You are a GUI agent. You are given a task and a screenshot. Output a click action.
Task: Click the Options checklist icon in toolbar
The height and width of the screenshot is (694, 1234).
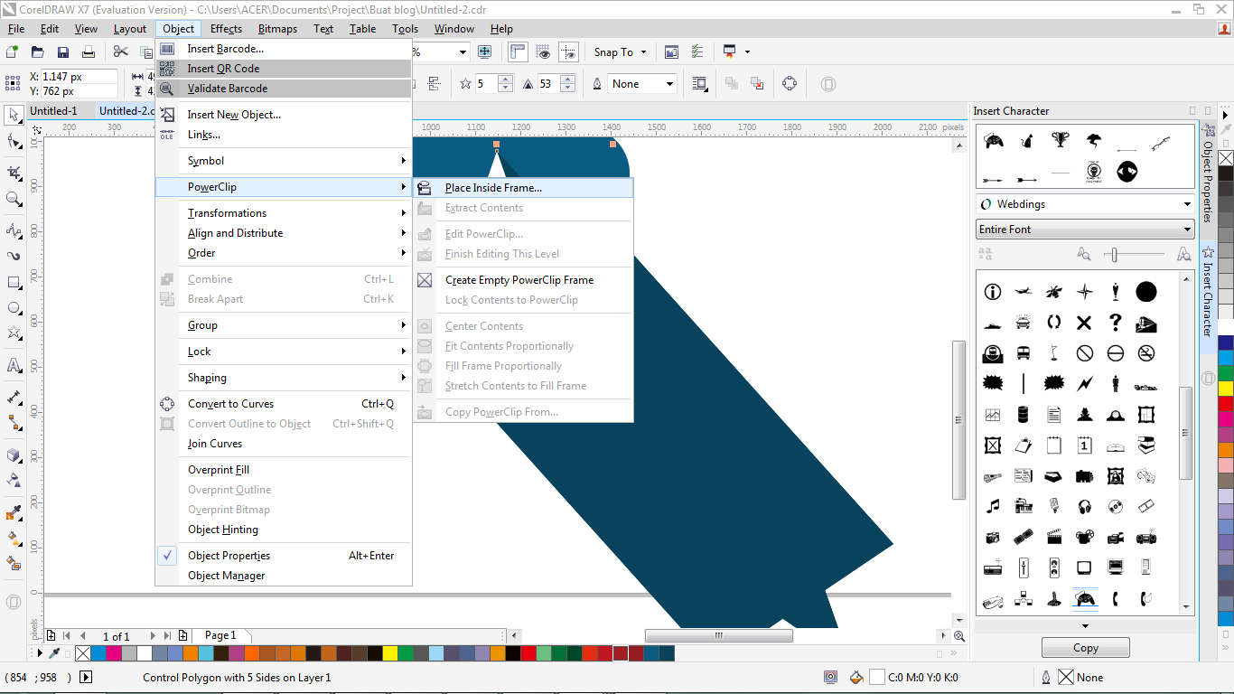coord(697,52)
